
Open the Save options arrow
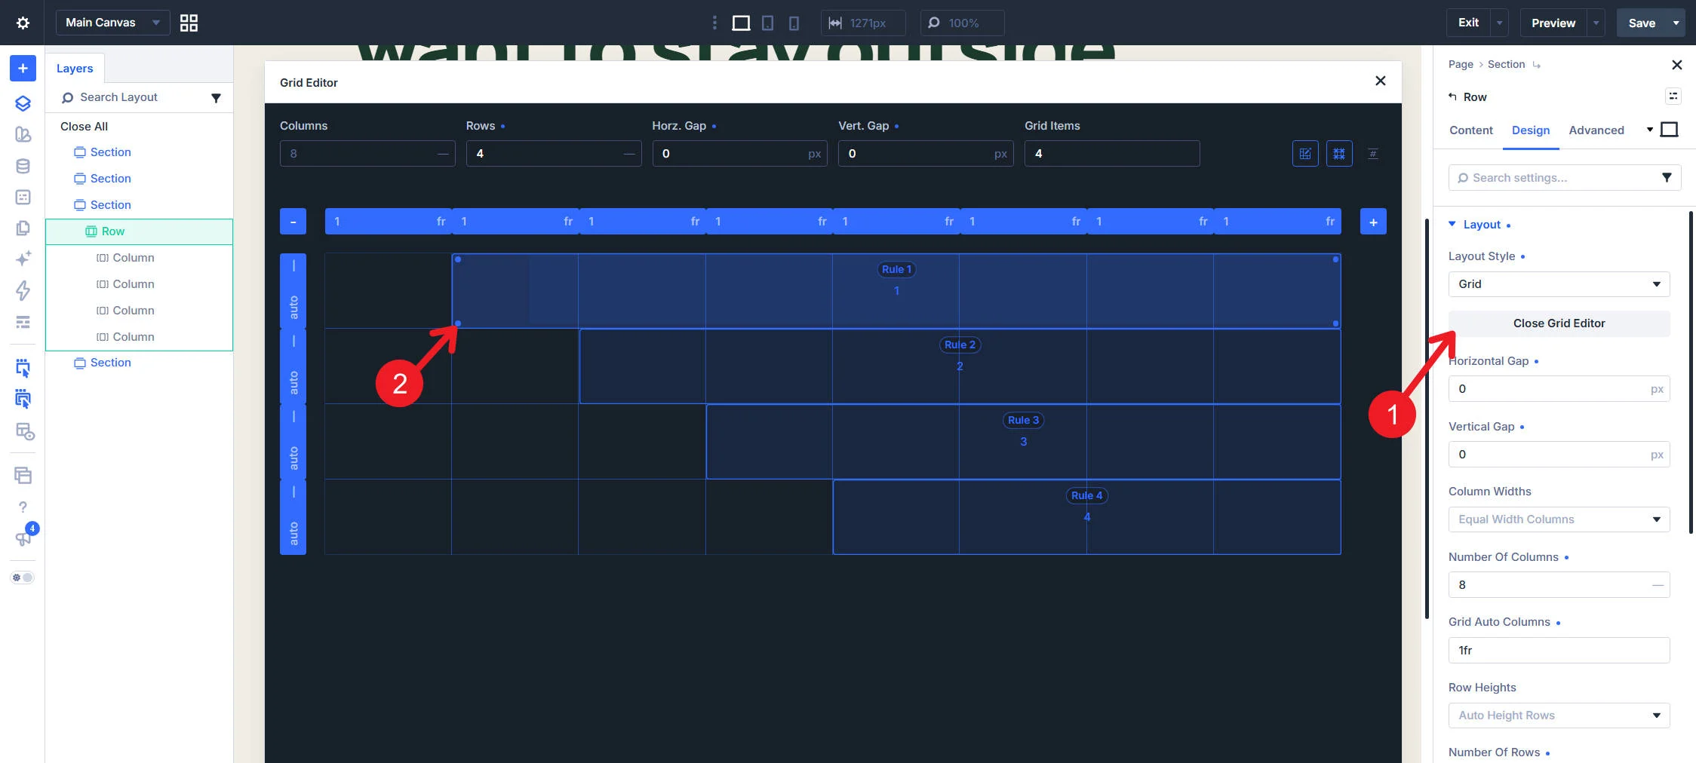point(1676,23)
